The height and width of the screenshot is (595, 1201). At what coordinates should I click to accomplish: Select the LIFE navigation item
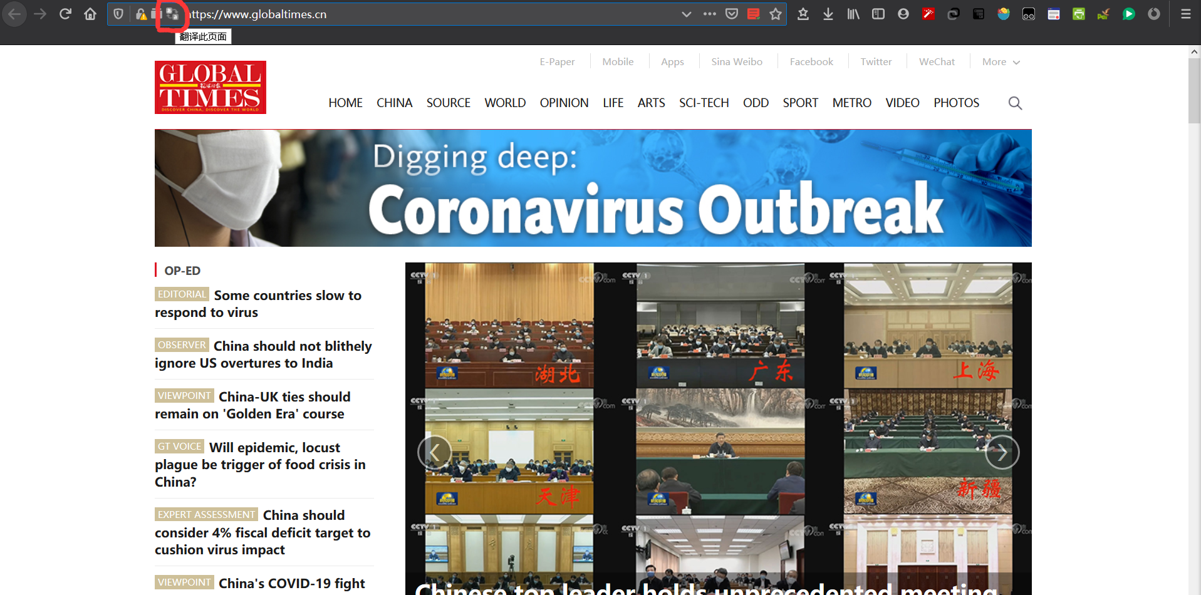pos(613,103)
